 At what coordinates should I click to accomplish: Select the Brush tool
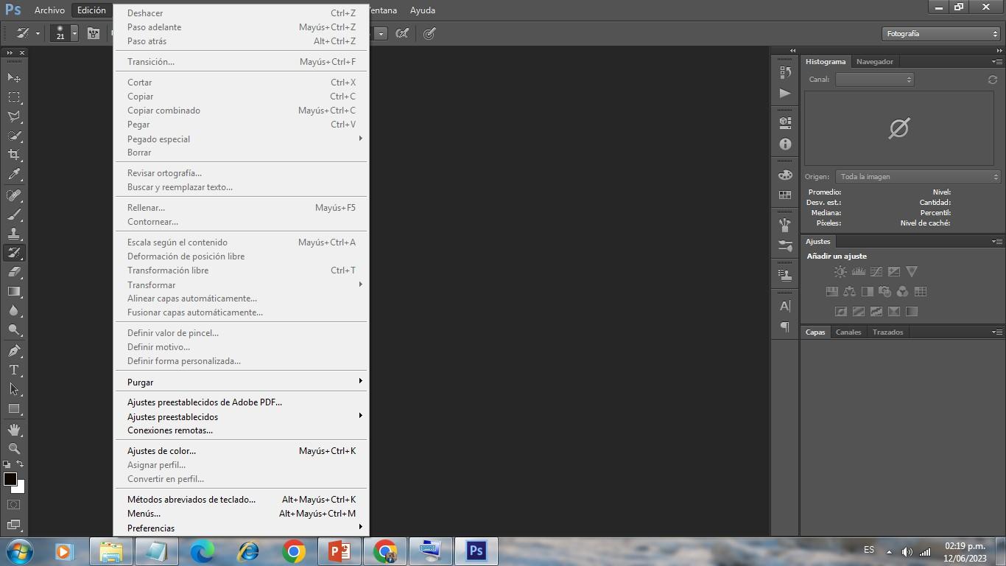(x=14, y=214)
